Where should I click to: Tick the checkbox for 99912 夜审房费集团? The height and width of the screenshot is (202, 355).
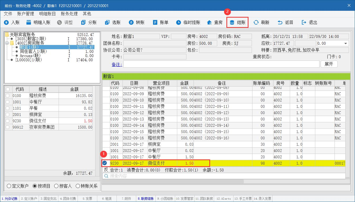click(x=7, y=127)
